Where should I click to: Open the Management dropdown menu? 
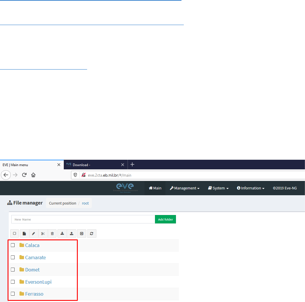tap(184, 188)
